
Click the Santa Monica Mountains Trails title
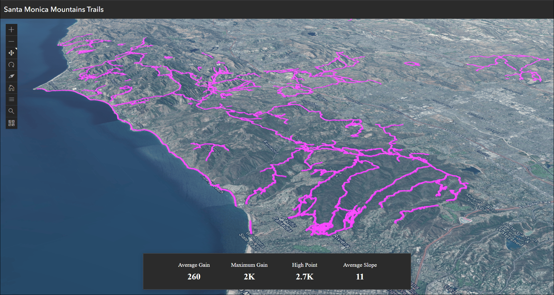click(x=54, y=10)
